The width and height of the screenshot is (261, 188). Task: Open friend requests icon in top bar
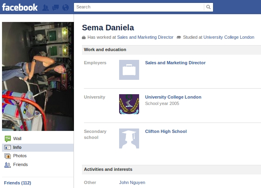coord(46,8)
